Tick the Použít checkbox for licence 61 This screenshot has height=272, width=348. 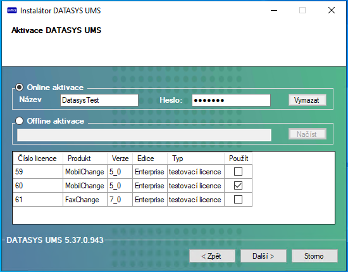238,200
